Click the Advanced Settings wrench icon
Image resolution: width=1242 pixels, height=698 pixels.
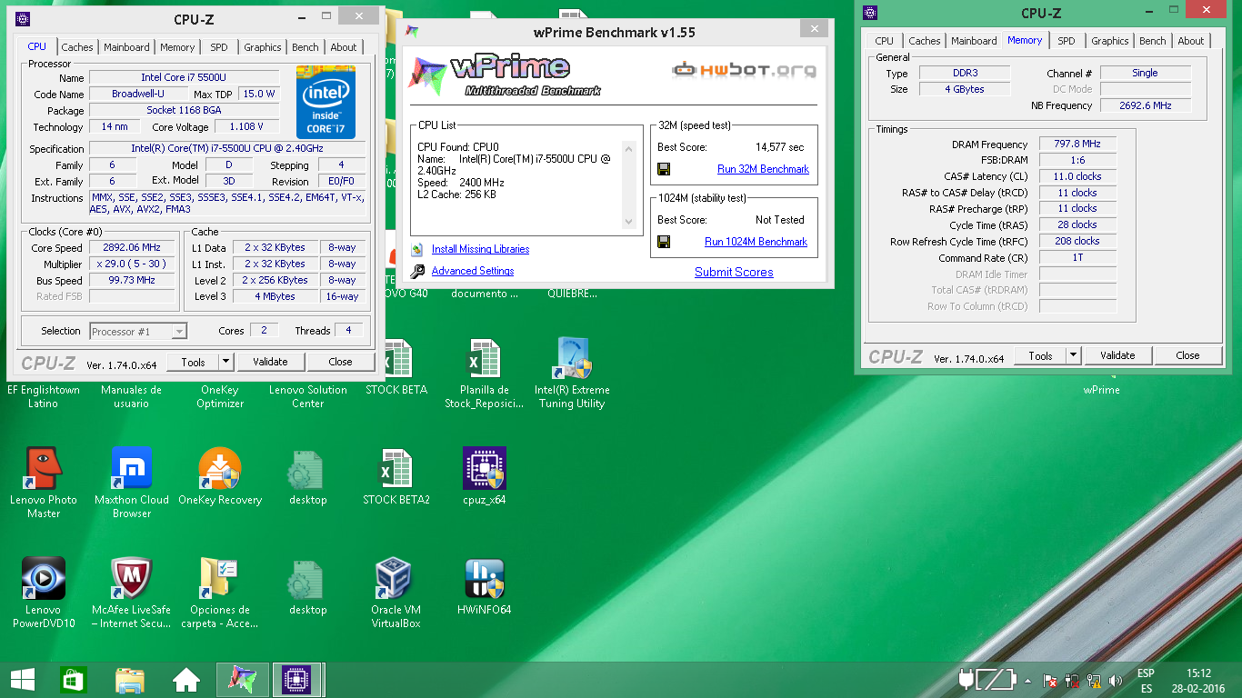pyautogui.click(x=417, y=271)
